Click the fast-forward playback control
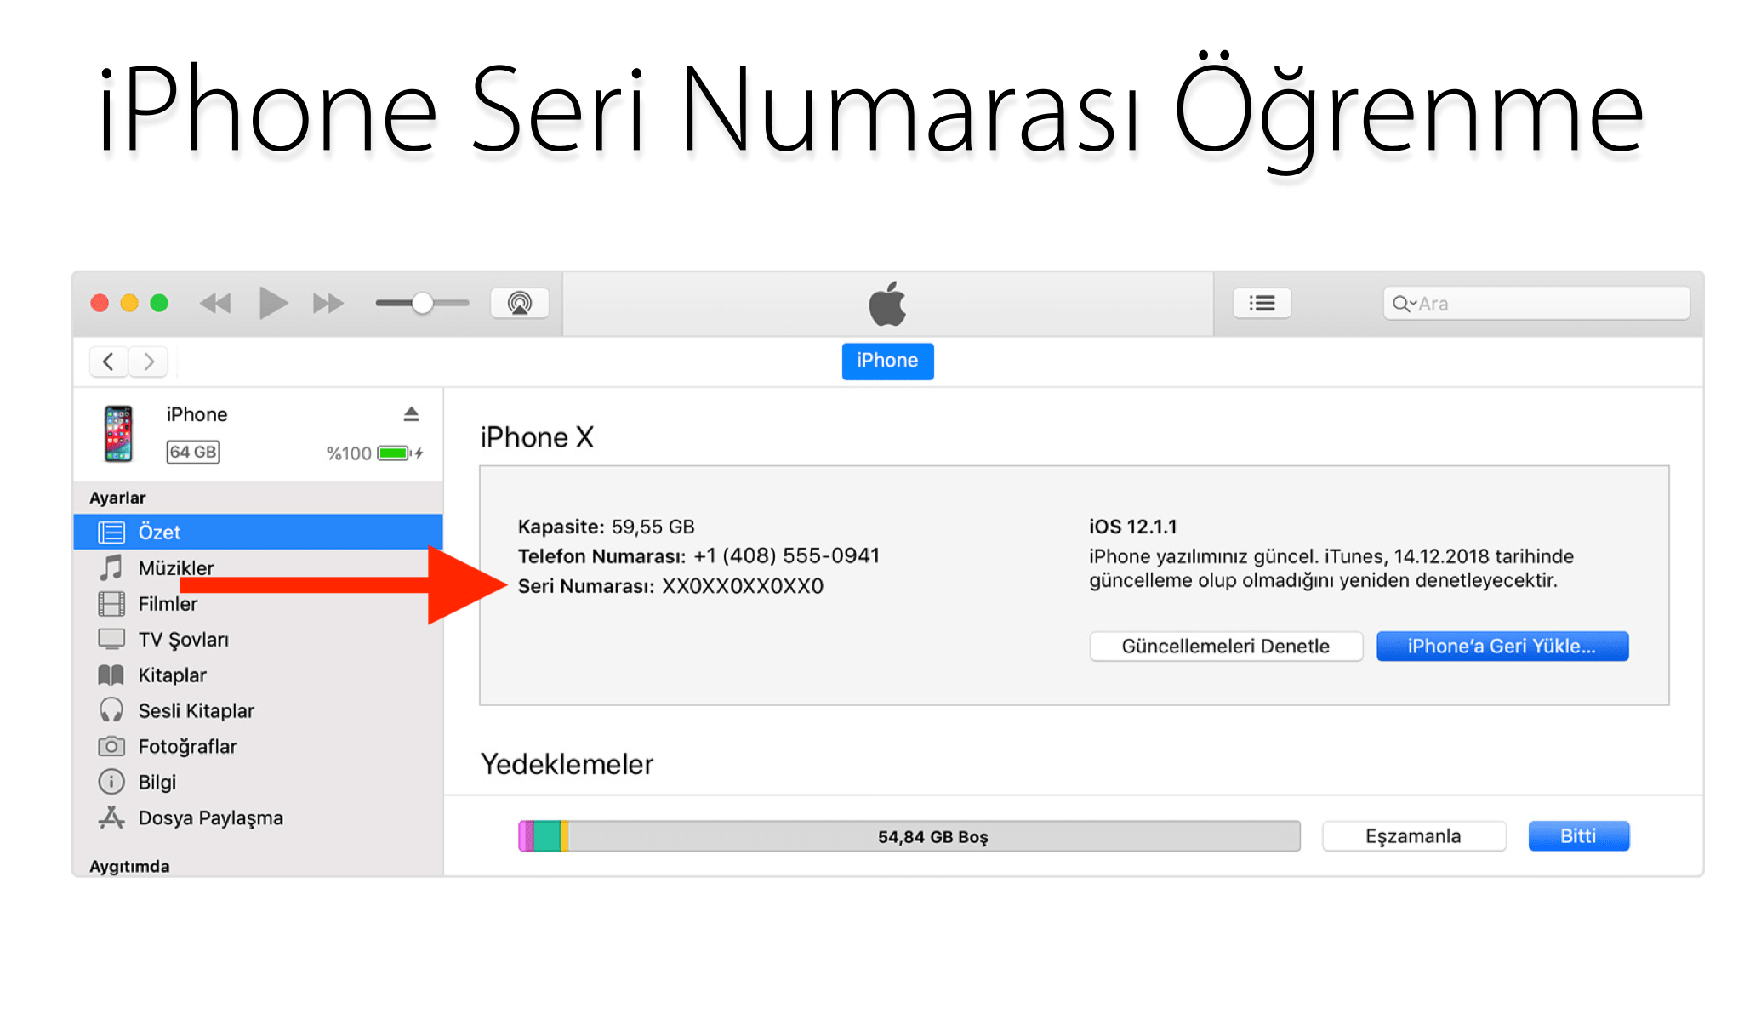 327,303
